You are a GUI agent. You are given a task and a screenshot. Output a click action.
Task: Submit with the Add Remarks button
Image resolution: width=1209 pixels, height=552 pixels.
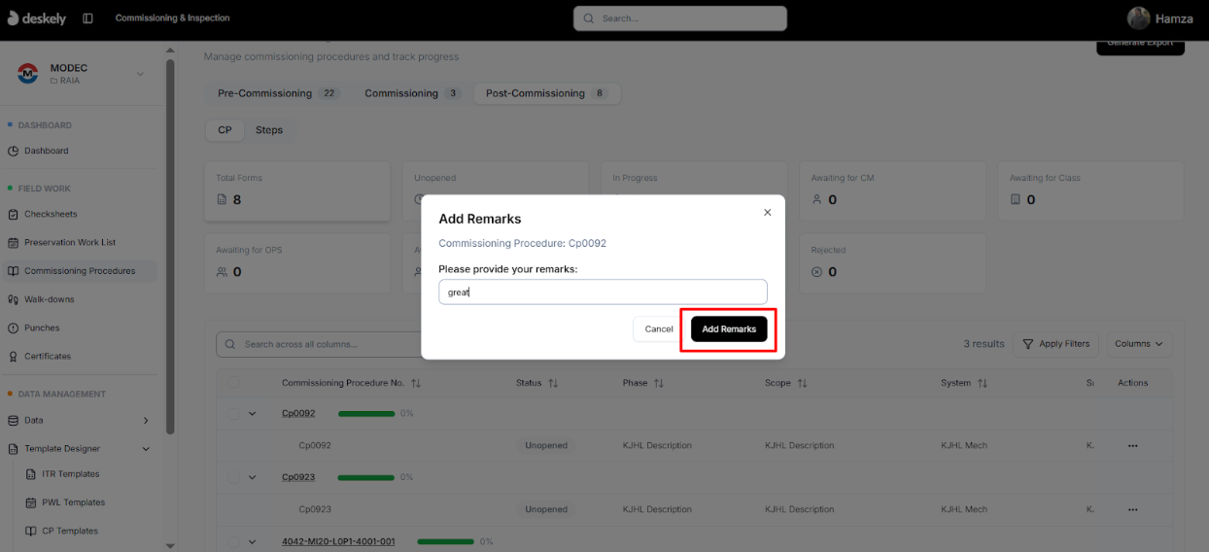point(729,329)
